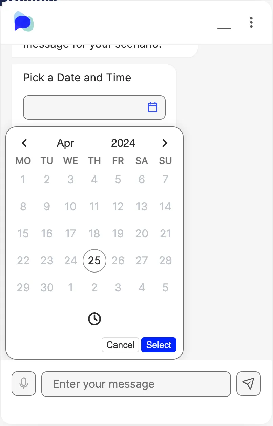
Task: Click the Cancel button
Action: pos(120,345)
